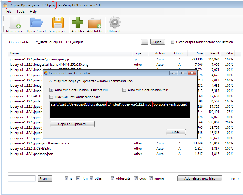Screen dimensions: 243x195
Task: Open the Tools menu
Action: pos(20,12)
